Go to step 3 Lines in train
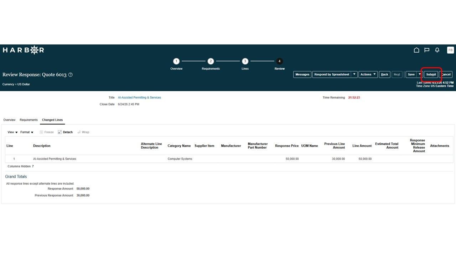This screenshot has height=256, width=456. [245, 61]
